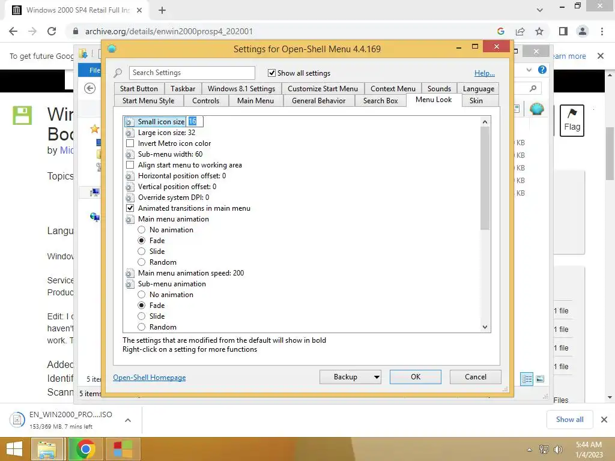Screen dimensions: 615x461
Task: Open a new Chrome tab
Action: 162,10
